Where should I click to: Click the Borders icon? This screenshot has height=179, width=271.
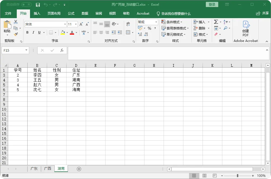click(51, 32)
